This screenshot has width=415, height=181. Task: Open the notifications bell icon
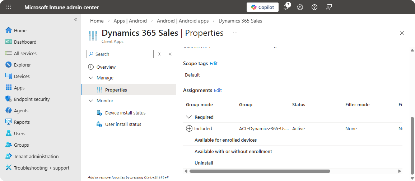pyautogui.click(x=286, y=7)
